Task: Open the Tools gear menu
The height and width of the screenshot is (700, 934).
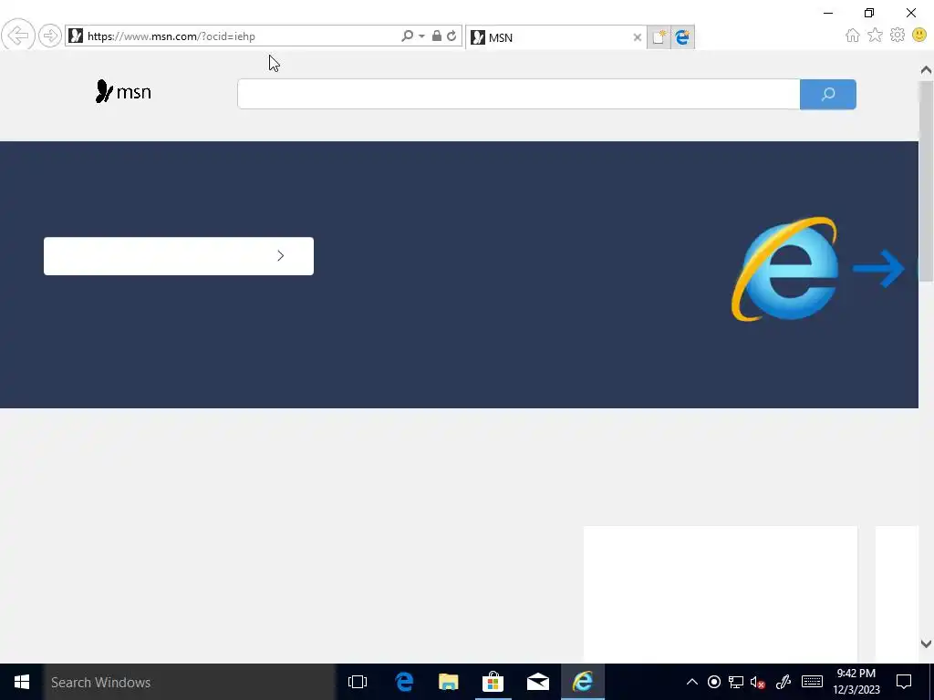Action: coord(898,36)
